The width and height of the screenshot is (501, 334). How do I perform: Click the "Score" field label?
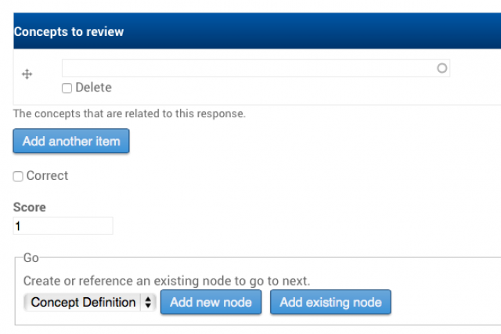pyautogui.click(x=30, y=207)
